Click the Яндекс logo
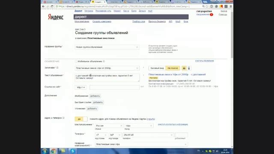274x154 pixels. tap(56, 17)
